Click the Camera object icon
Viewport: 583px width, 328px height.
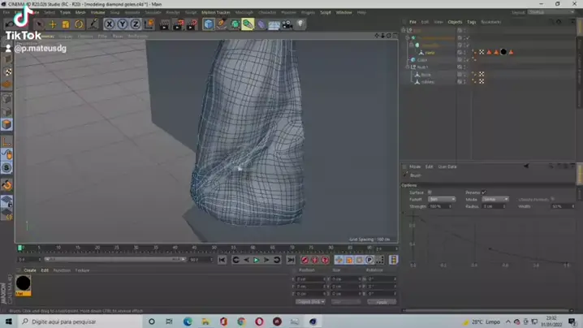(x=287, y=24)
